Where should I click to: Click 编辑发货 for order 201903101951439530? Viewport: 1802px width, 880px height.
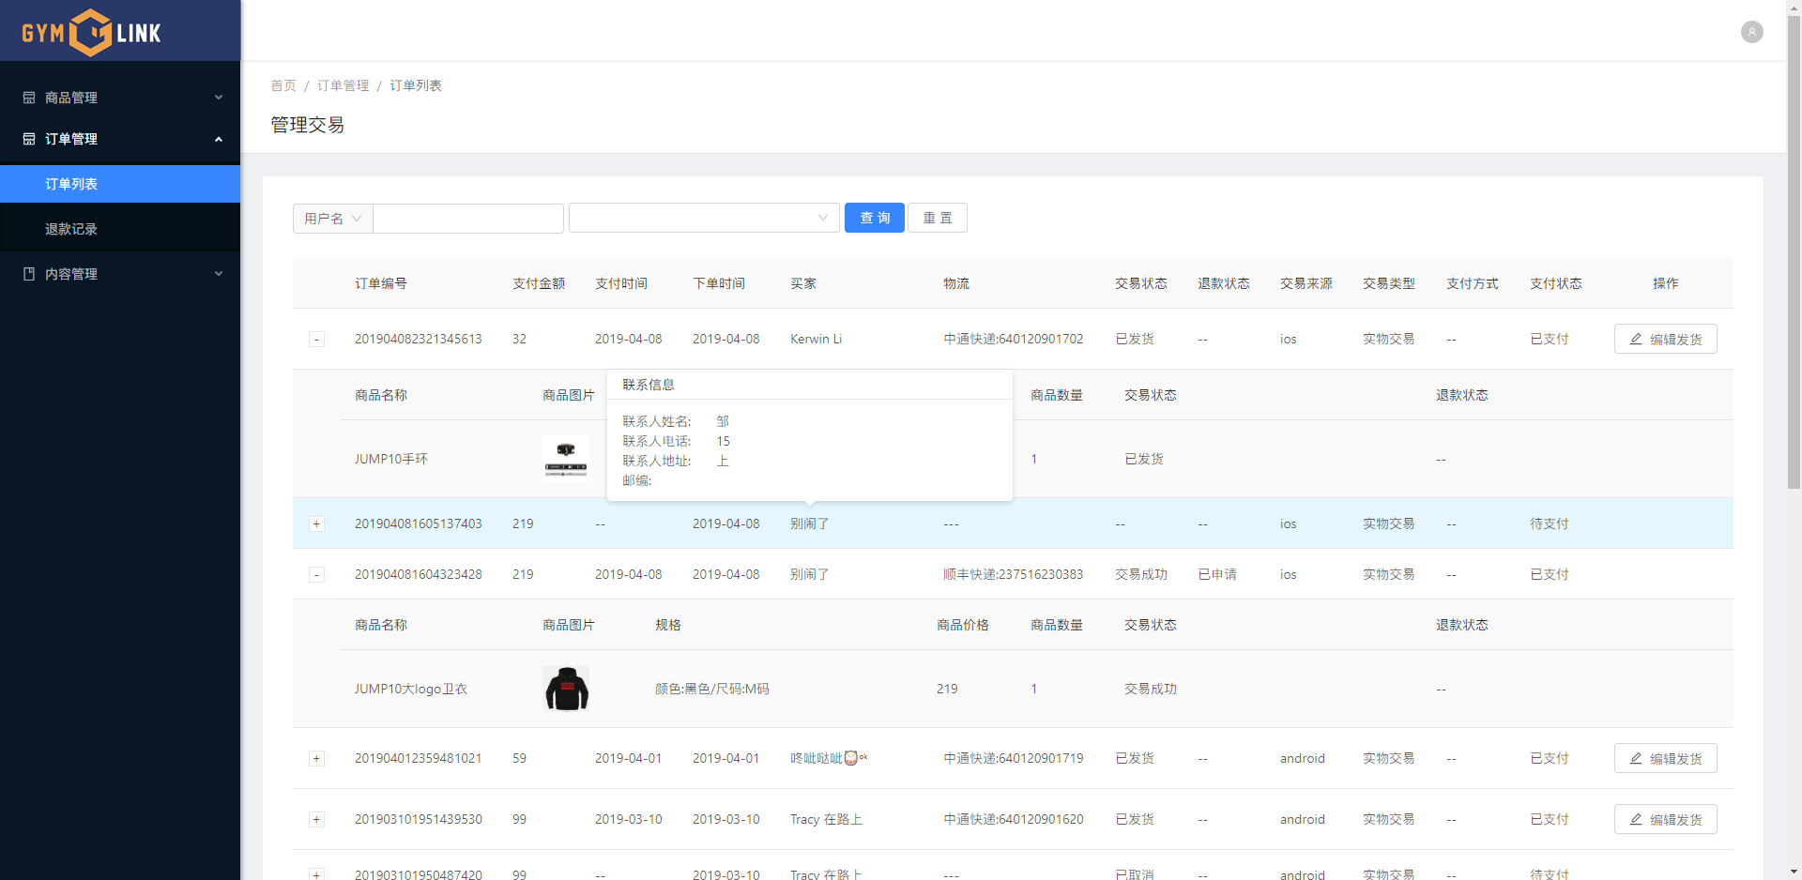(x=1666, y=819)
